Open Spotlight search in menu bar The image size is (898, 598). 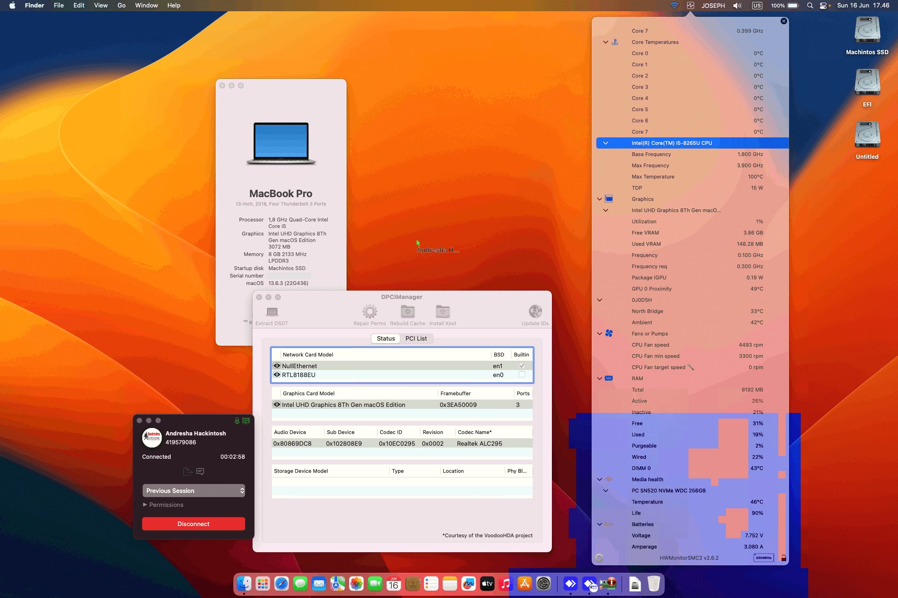coord(810,6)
